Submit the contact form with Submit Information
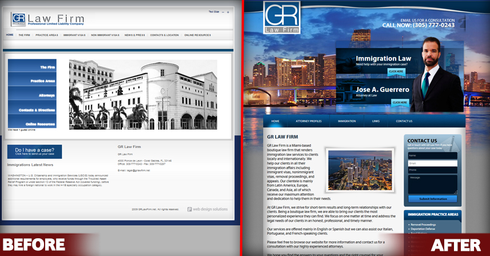 coord(432,198)
